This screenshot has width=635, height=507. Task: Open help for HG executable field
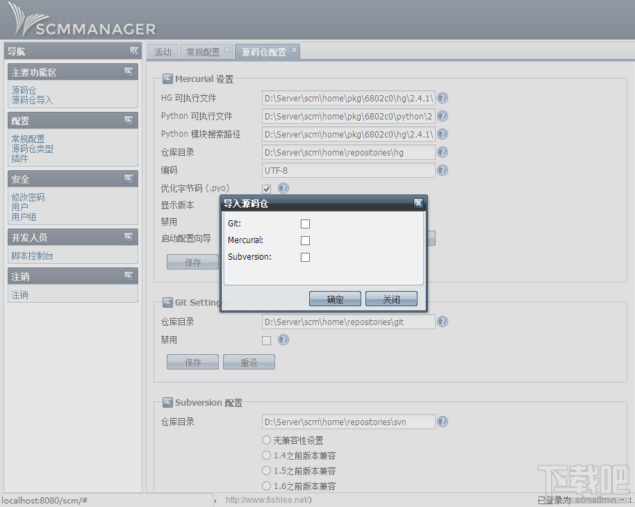443,98
